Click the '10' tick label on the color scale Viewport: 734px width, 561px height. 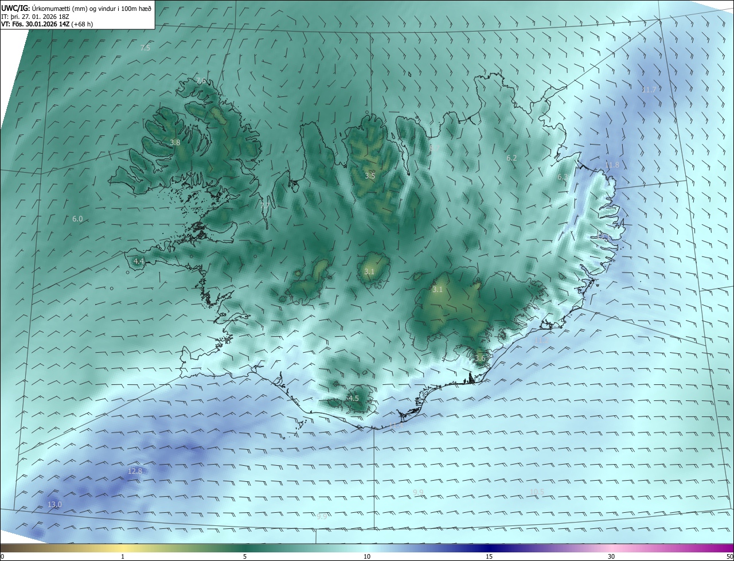tap(367, 556)
